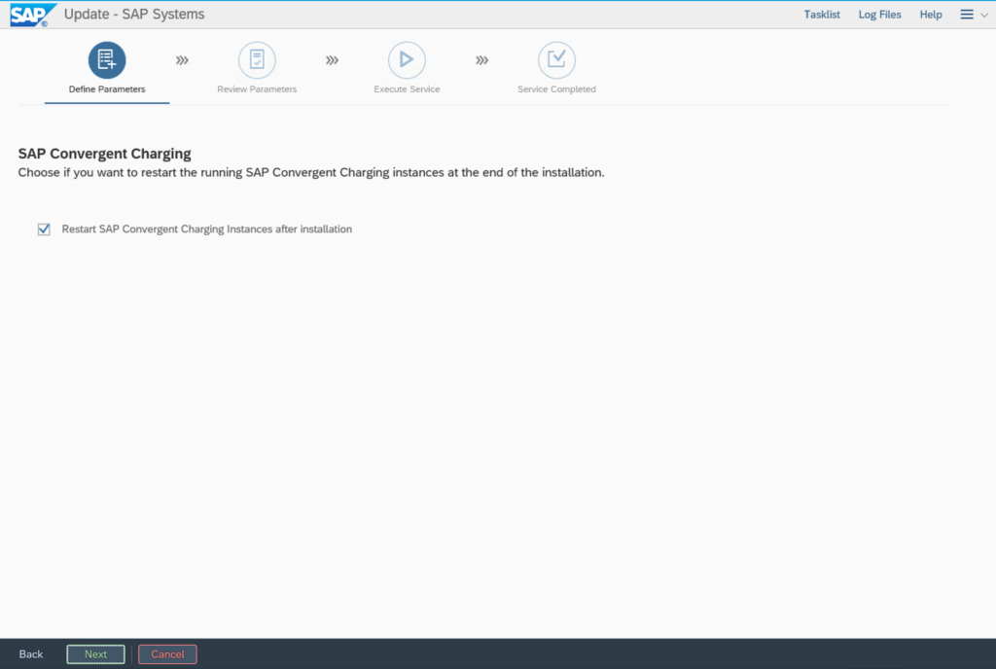The height and width of the screenshot is (669, 996).
Task: Expand the menu dropdown chevron
Action: [x=984, y=16]
